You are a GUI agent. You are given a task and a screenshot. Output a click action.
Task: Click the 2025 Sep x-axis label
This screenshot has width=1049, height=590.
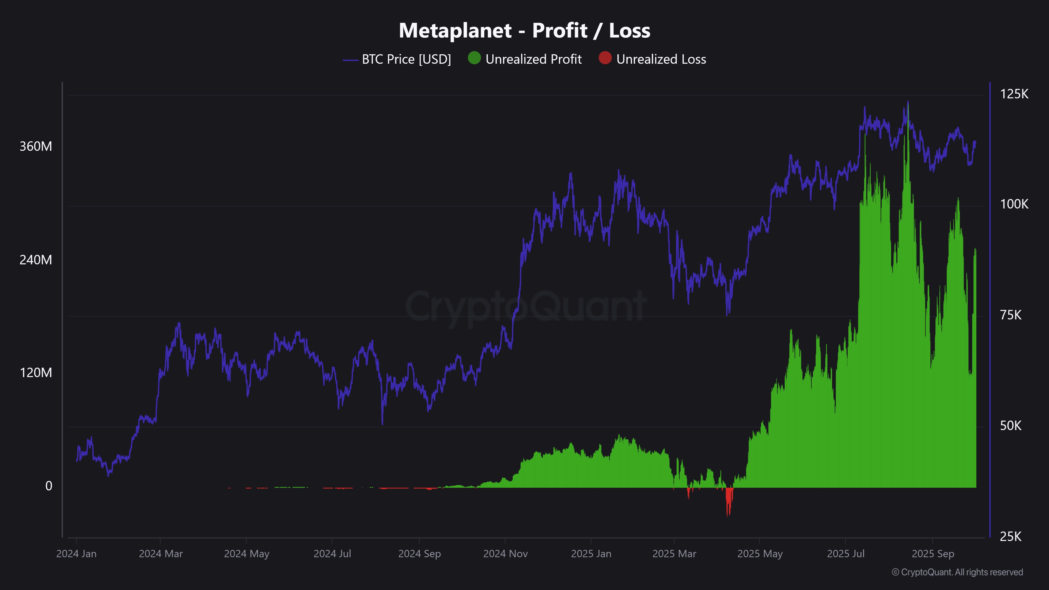coord(933,554)
